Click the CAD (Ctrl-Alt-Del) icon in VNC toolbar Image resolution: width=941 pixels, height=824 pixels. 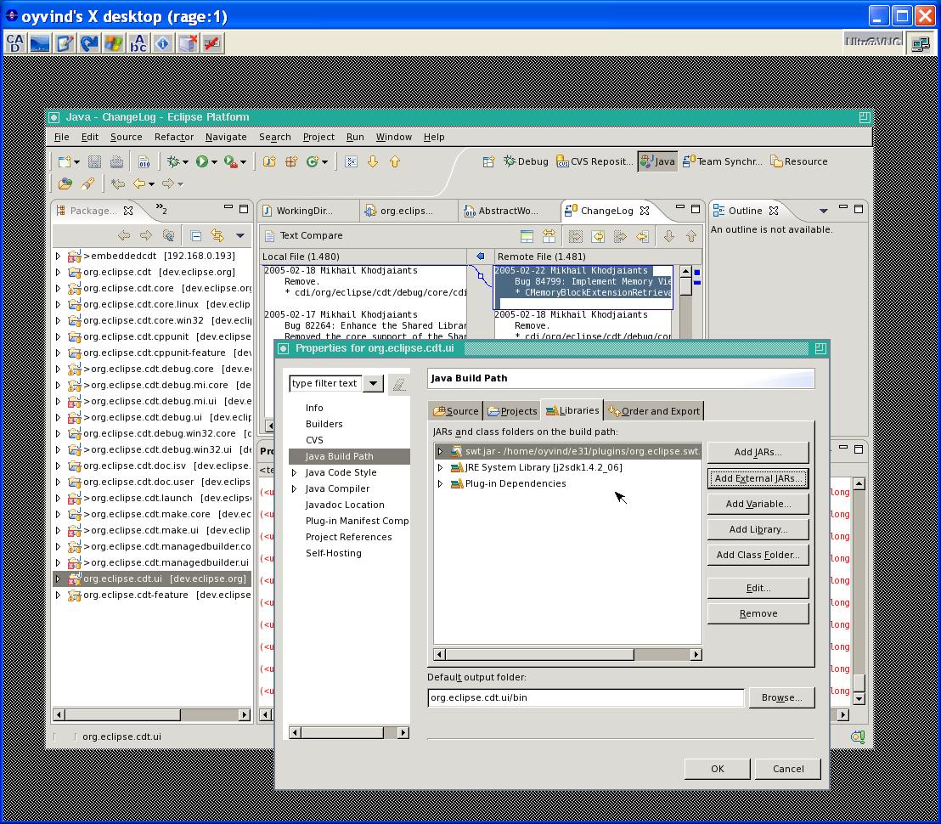pyautogui.click(x=15, y=43)
